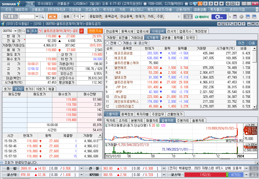Screen dimensions: 259x179
Task: Switch to the 거래량 ranking tab
Action: point(111,38)
